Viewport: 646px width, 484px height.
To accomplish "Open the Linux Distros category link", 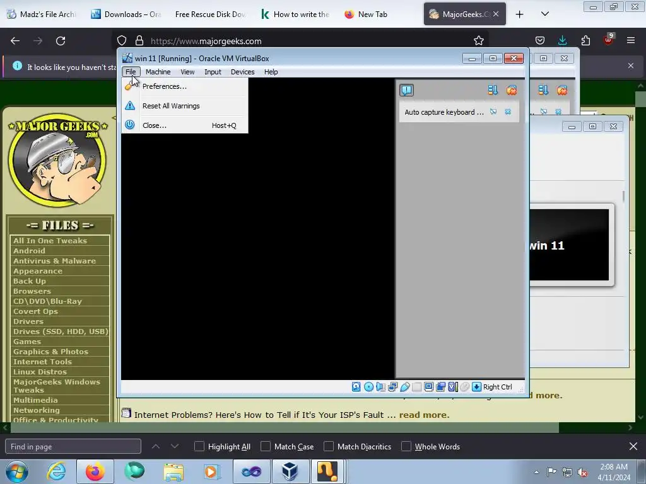I will tap(40, 372).
